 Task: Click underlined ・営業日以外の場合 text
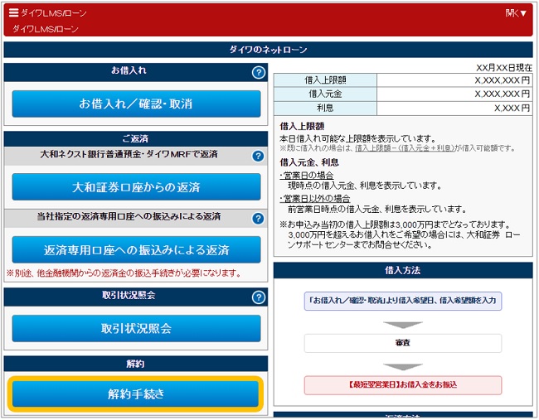click(x=315, y=199)
